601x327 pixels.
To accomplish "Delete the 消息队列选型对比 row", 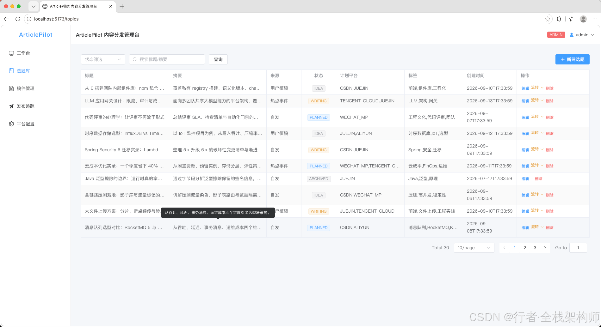I will point(550,228).
